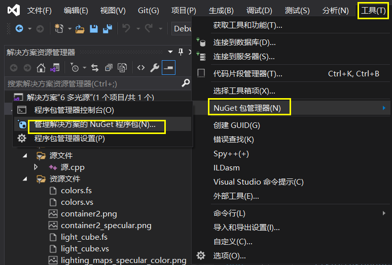Image resolution: width=392 pixels, height=265 pixels.
Task: Select 外部工具(E)... menu item
Action: [291, 196]
